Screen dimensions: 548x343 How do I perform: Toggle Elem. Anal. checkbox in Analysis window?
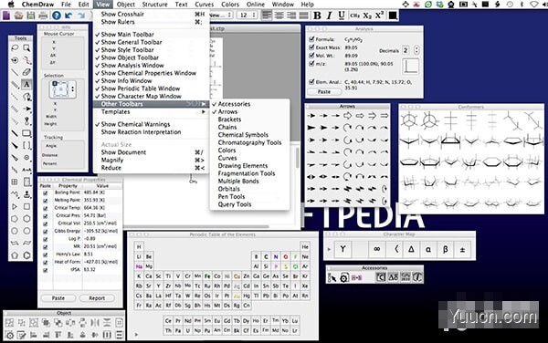click(311, 82)
